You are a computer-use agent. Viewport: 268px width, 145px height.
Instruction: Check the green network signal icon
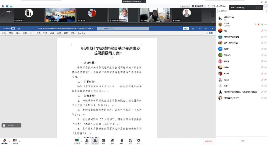11,6
